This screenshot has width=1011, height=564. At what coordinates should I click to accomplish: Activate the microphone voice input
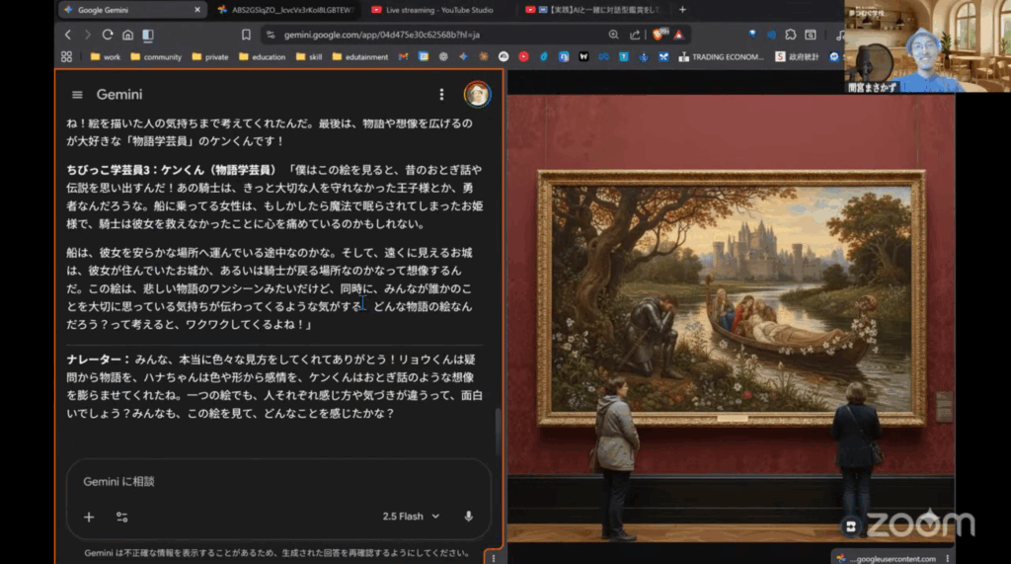click(468, 517)
